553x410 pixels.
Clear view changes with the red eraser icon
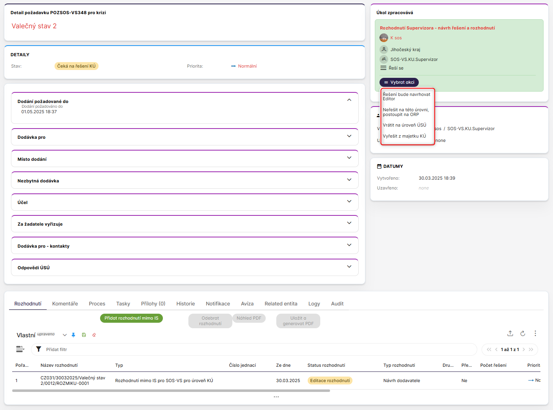pos(94,335)
